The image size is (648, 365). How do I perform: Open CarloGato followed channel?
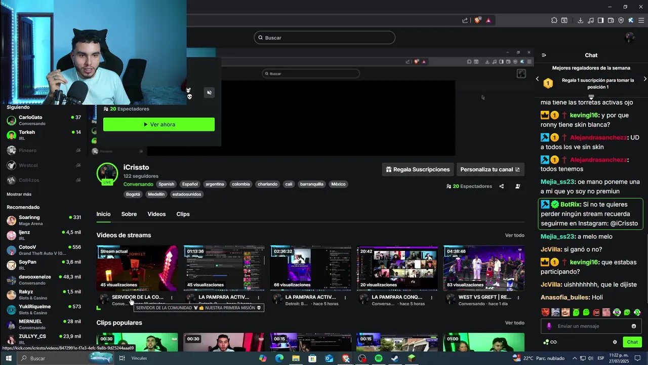(44, 120)
